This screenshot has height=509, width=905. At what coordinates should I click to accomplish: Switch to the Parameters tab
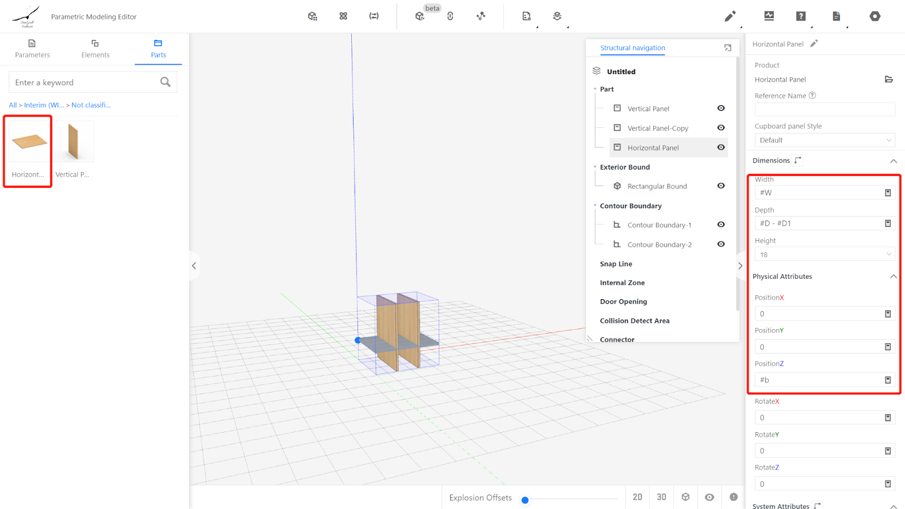(x=32, y=49)
